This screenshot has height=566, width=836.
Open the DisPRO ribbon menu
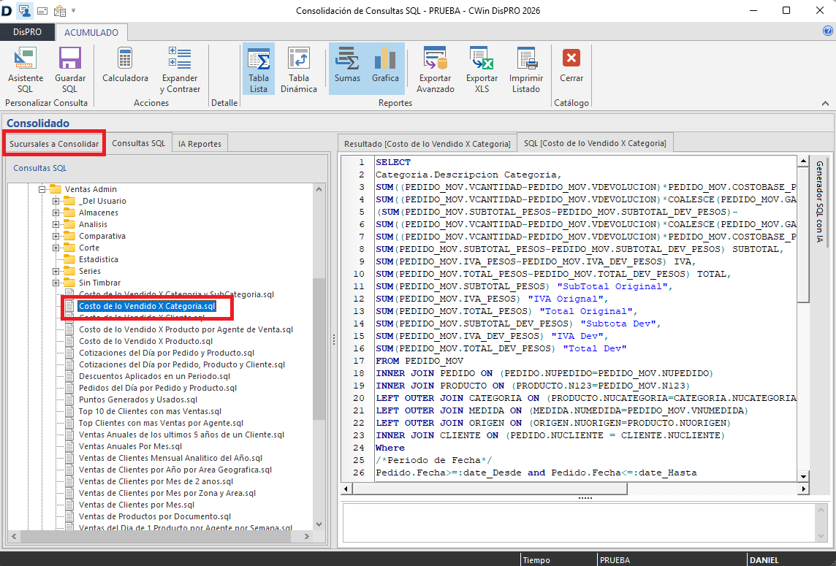coord(27,32)
